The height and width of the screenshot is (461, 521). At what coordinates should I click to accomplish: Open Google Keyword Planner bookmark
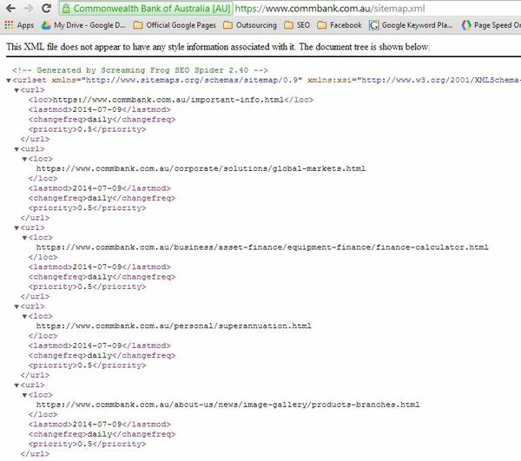click(411, 25)
